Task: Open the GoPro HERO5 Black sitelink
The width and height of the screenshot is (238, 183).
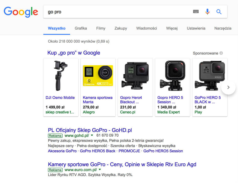Action: click(98, 151)
